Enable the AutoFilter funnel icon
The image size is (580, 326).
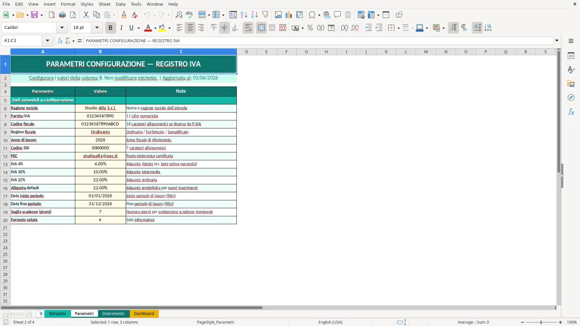coord(264,15)
